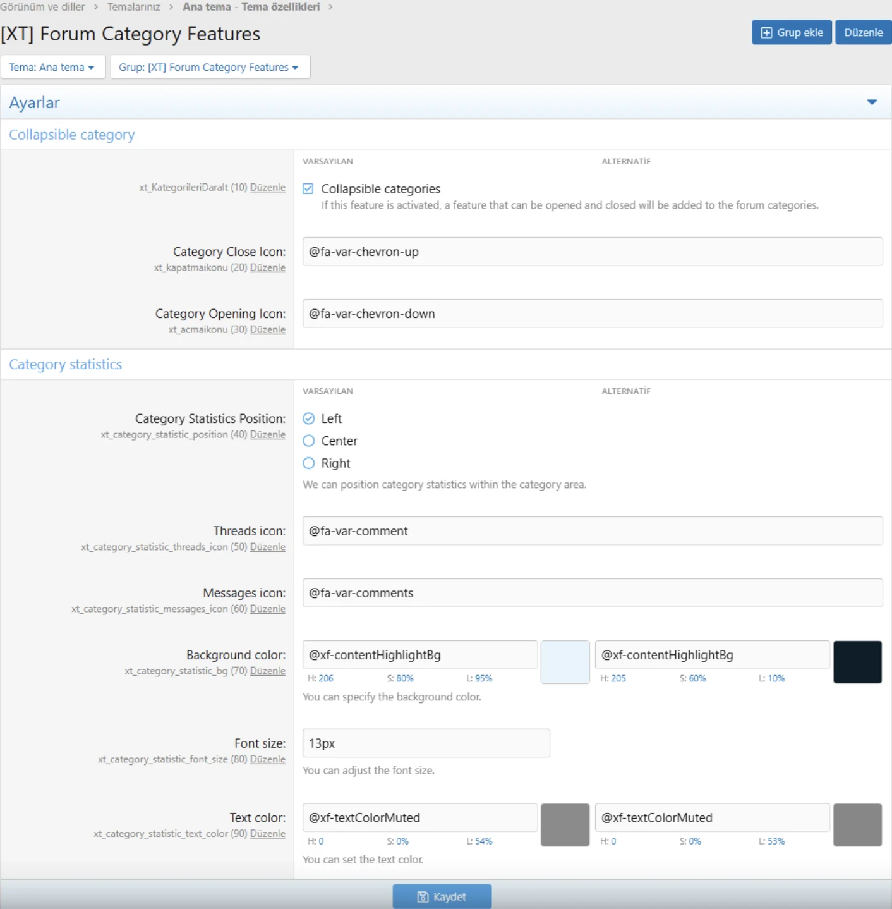Screen dimensions: 892x909
Task: Select the Center statistics position
Action: [309, 441]
